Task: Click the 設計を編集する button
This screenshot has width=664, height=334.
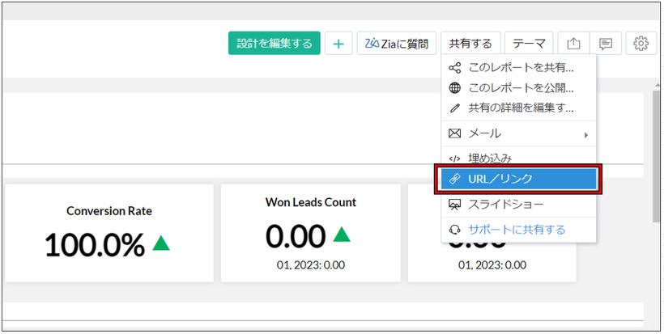Action: [x=274, y=44]
